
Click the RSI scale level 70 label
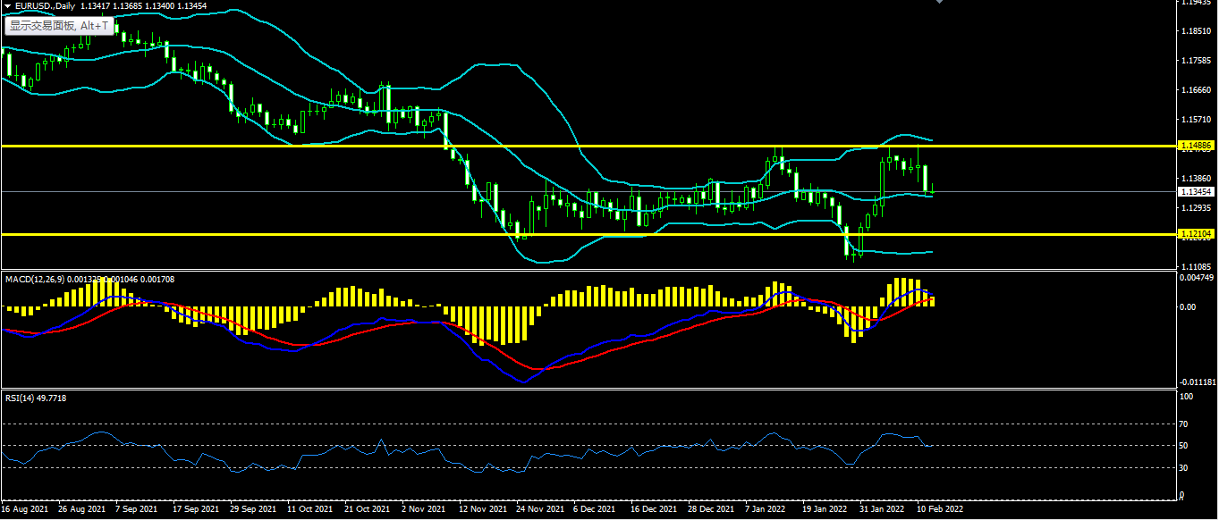[x=1186, y=424]
